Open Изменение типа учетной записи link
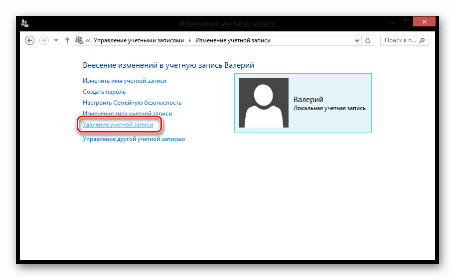455x280 pixels. point(127,114)
